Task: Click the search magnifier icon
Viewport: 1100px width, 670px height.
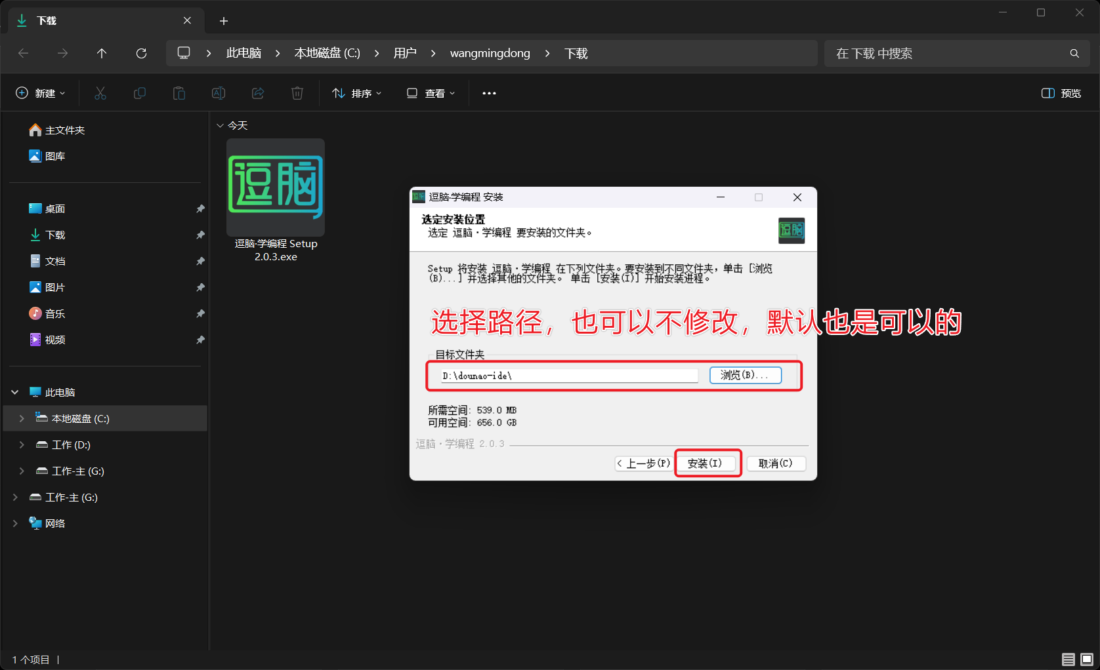Action: click(1074, 53)
